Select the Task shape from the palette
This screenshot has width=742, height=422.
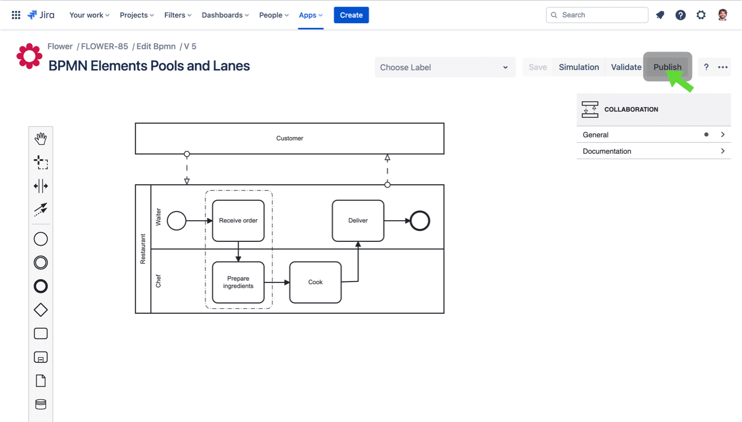tap(41, 333)
